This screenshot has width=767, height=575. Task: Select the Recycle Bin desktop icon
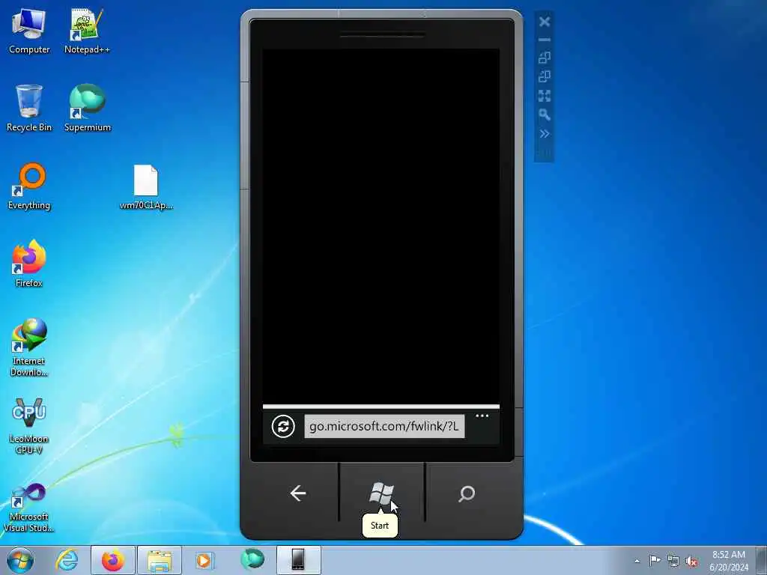pyautogui.click(x=29, y=109)
